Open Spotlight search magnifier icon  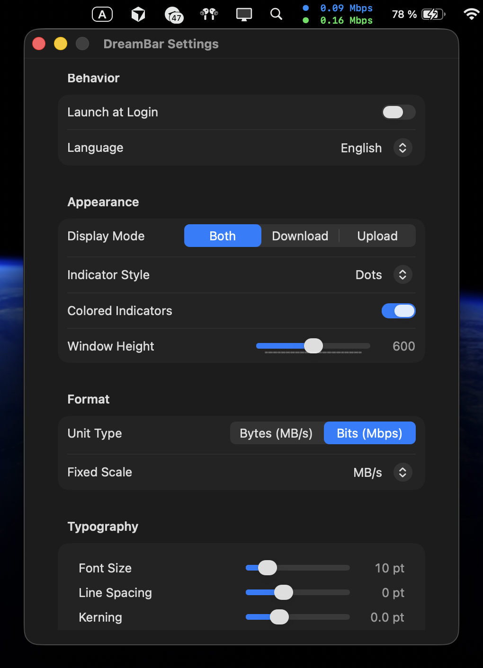click(x=277, y=14)
